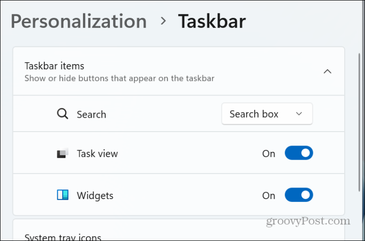Disable the Widgets toggle switch
This screenshot has height=241, width=365.
click(299, 195)
